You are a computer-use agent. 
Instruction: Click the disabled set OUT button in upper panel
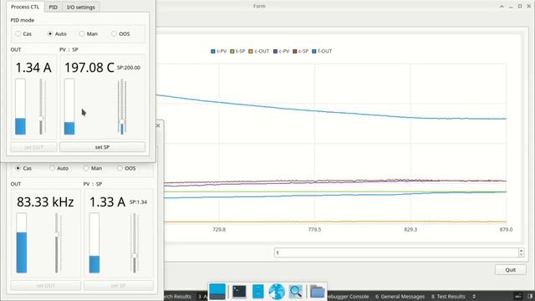[x=33, y=147]
